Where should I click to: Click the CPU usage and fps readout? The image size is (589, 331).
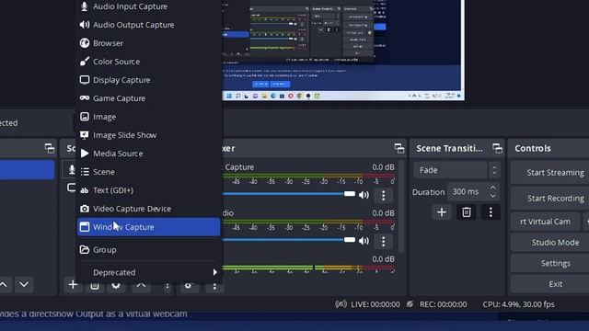point(518,304)
